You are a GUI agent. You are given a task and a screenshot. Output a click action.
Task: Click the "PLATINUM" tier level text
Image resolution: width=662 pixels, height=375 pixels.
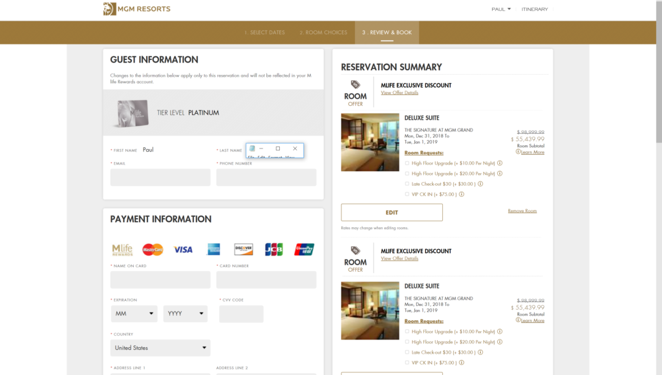tap(204, 113)
